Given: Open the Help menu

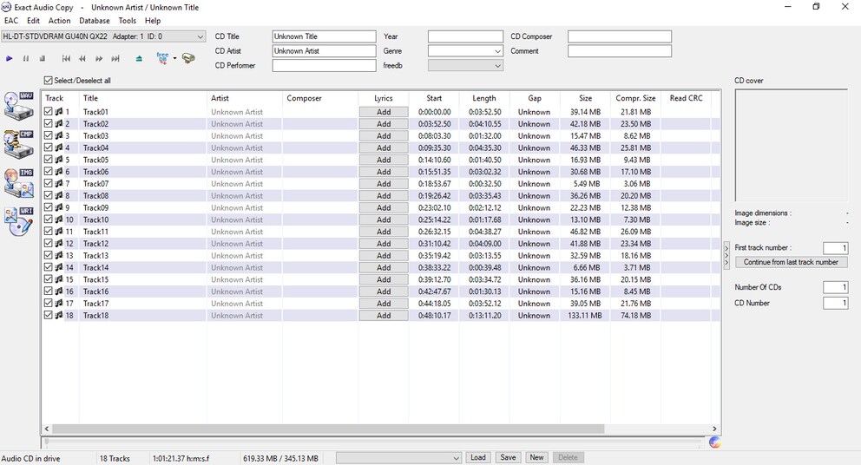Looking at the screenshot, I should pos(153,20).
